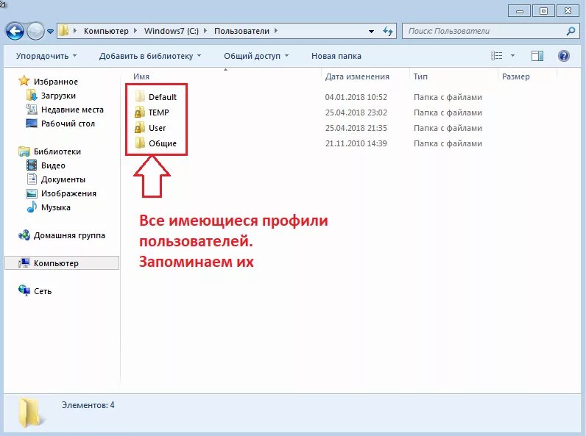
Task: Click the Библиотеки icon
Action: coord(24,151)
